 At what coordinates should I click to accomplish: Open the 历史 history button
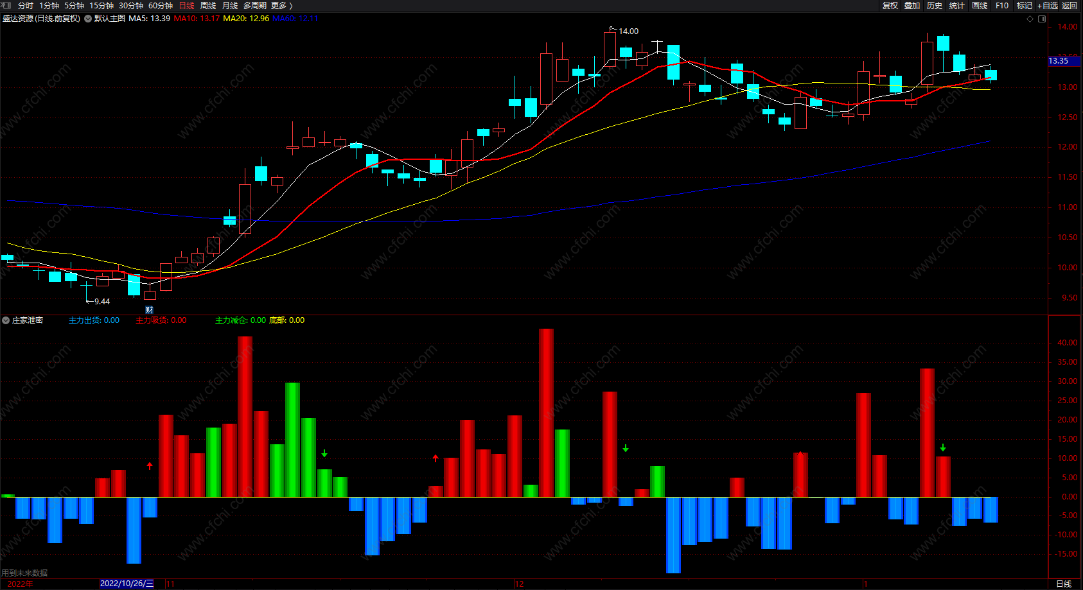[935, 5]
